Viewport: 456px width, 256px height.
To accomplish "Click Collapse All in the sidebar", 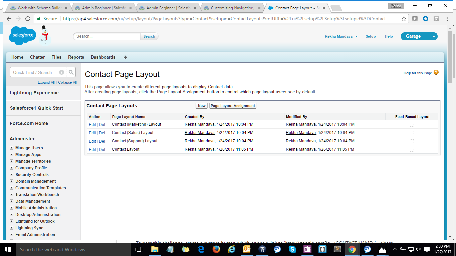I will (67, 82).
